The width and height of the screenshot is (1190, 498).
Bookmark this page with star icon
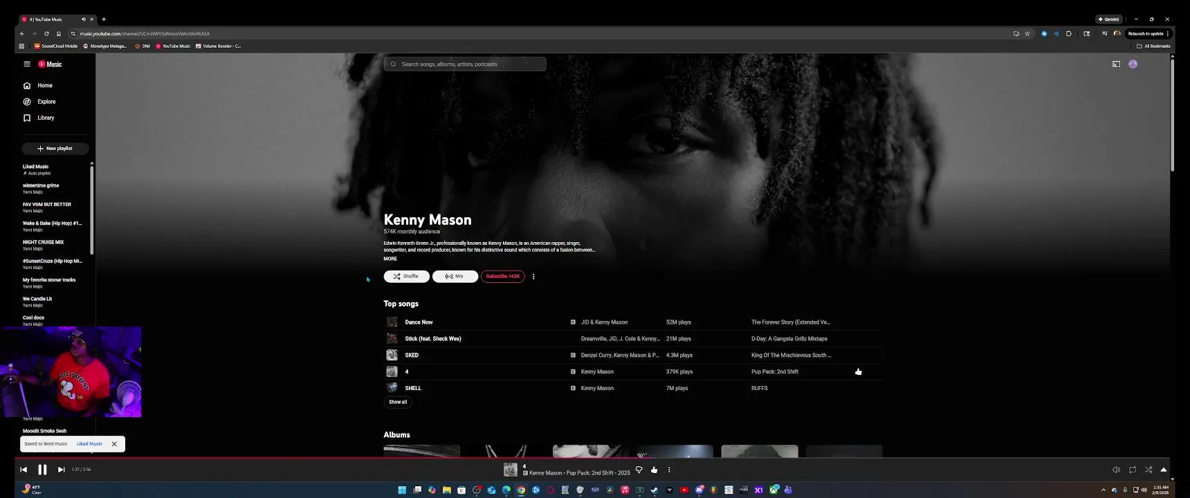coord(1027,34)
